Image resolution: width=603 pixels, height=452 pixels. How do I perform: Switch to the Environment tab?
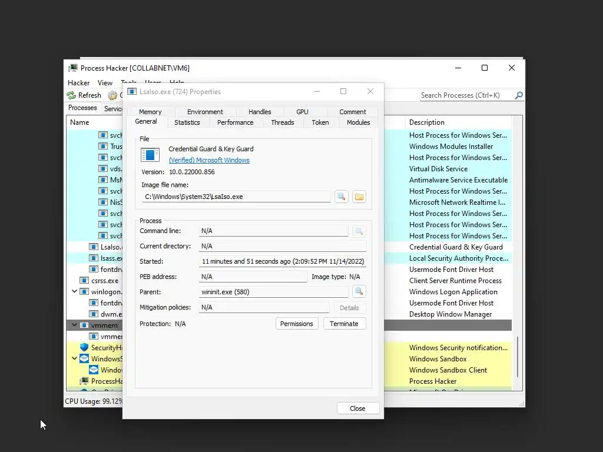205,112
